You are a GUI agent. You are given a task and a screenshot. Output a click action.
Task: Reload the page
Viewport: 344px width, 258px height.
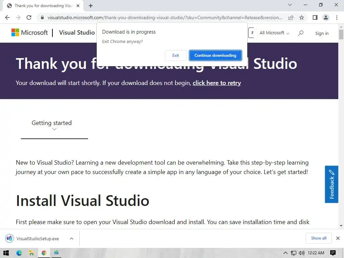(x=29, y=17)
